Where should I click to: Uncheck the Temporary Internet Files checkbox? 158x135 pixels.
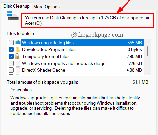(11, 56)
